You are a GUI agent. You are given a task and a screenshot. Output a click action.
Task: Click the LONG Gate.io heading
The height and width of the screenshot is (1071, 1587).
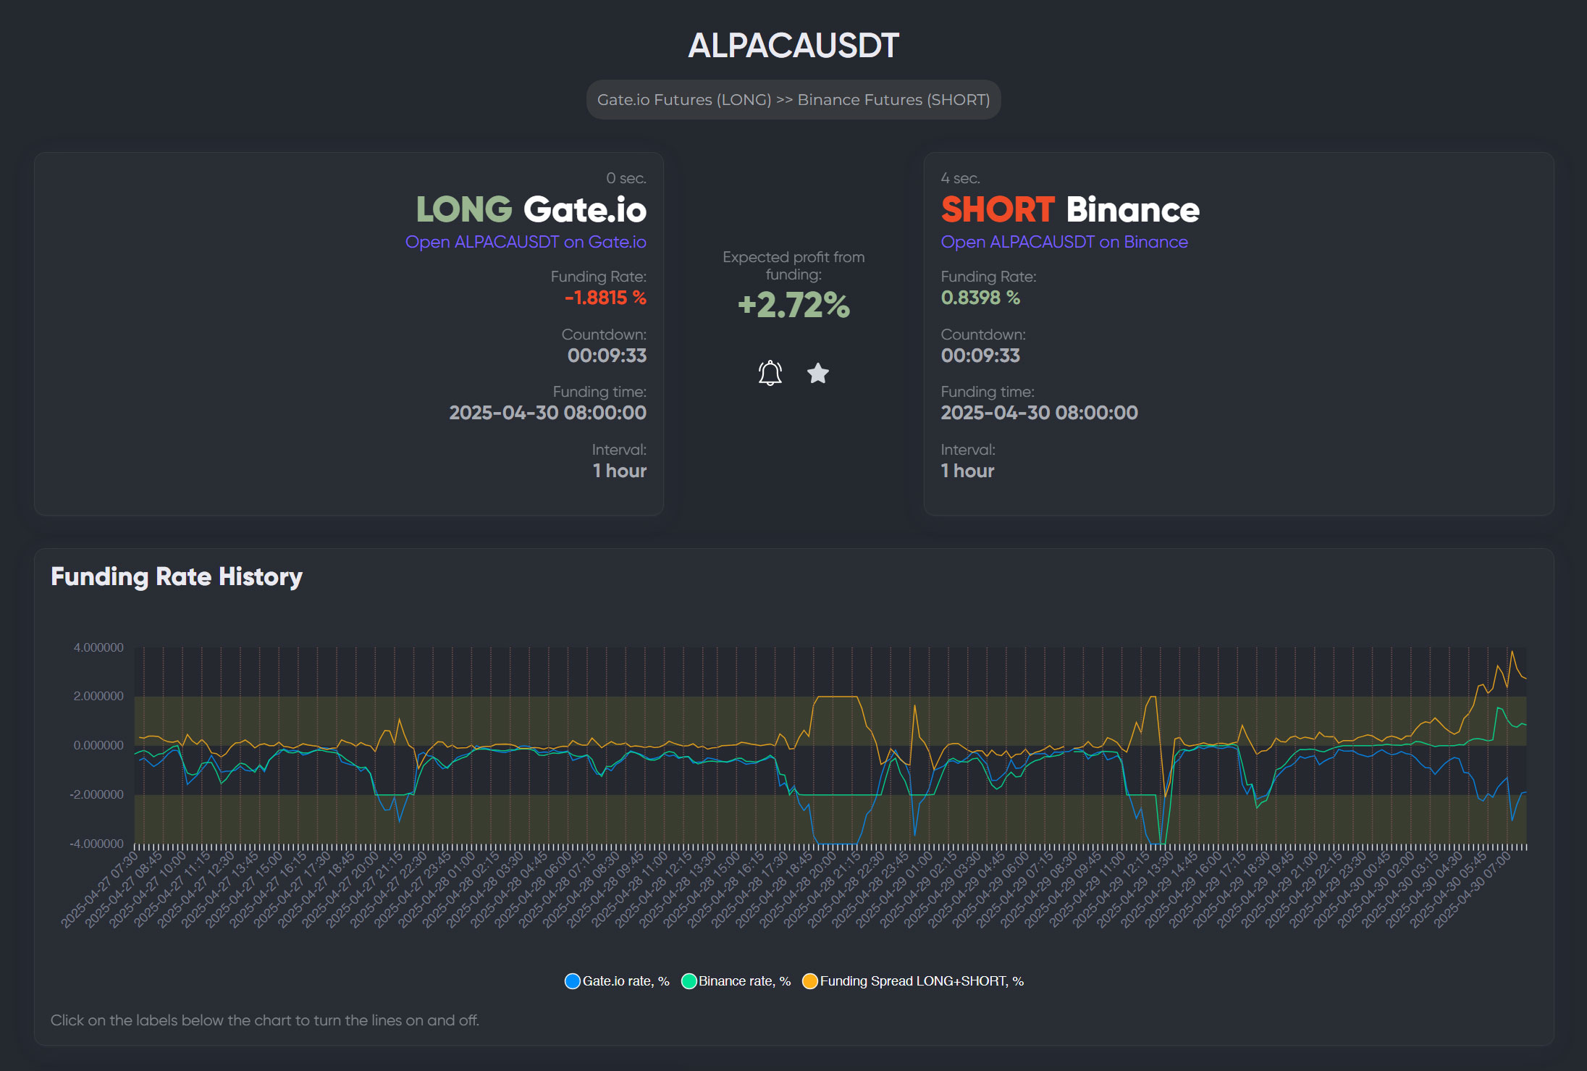point(531,210)
